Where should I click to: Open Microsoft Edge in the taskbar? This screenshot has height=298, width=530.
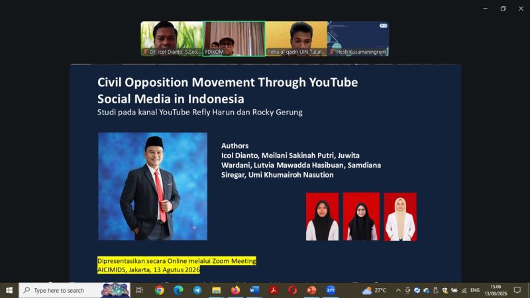(x=178, y=290)
